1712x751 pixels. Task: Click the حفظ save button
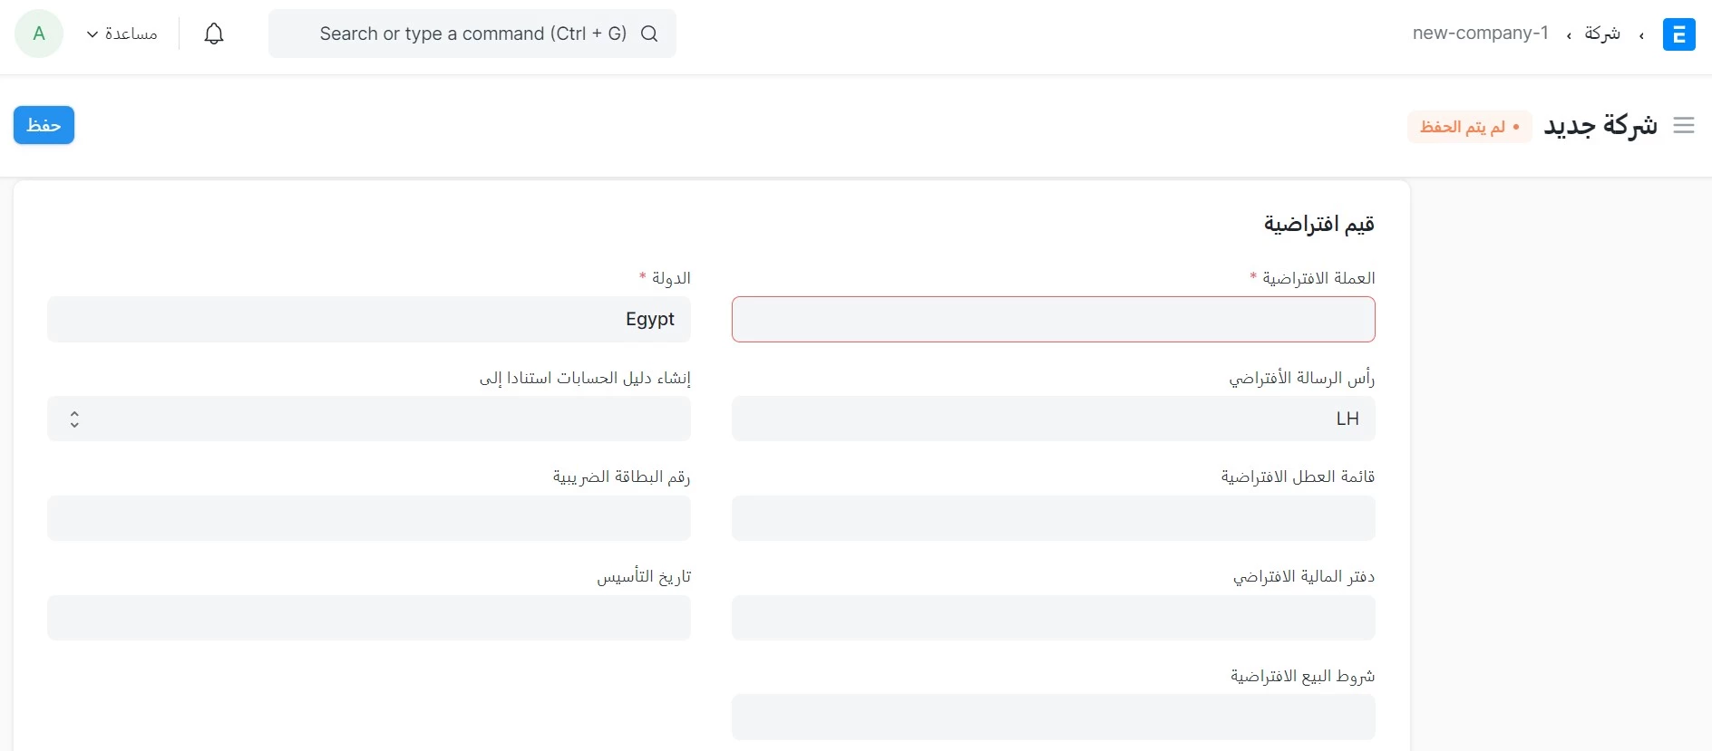pyautogui.click(x=44, y=125)
